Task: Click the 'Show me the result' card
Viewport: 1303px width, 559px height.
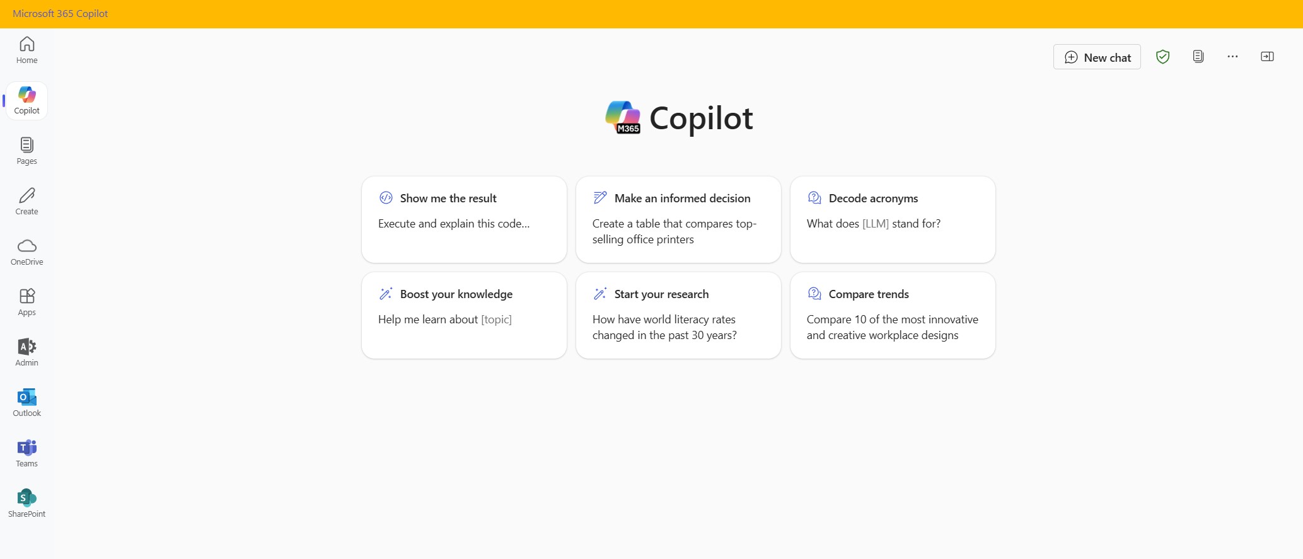Action: click(x=463, y=219)
